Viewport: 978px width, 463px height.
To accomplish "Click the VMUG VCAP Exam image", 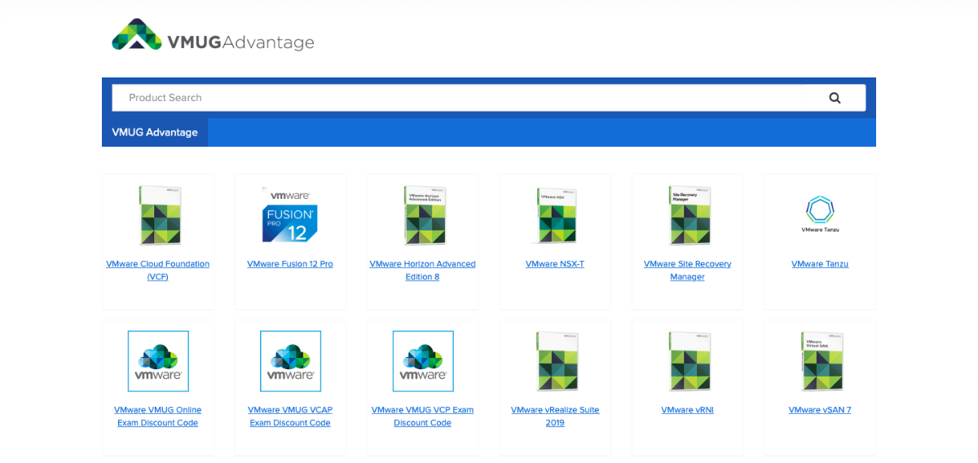I will pyautogui.click(x=290, y=361).
